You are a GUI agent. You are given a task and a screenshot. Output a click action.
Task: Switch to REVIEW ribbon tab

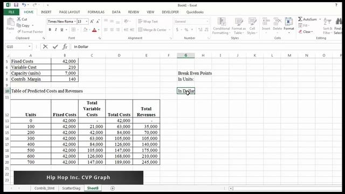(x=134, y=12)
